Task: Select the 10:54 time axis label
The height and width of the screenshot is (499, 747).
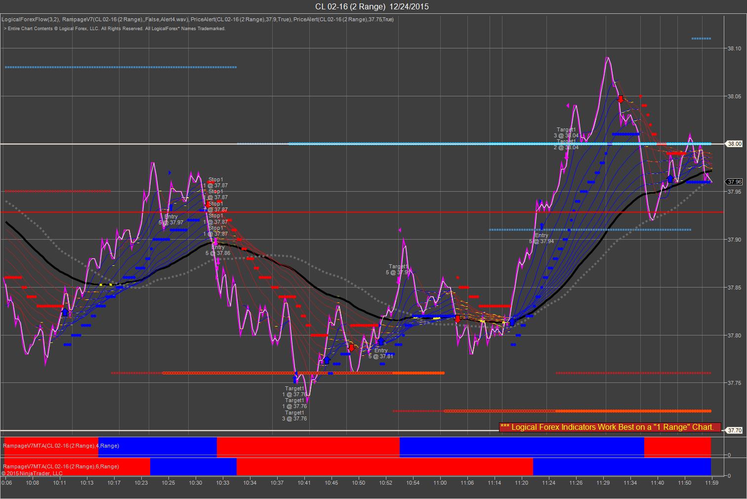Action: point(413,483)
